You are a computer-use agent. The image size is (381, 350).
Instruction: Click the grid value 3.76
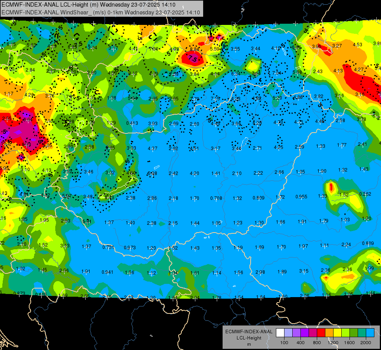click(x=49, y=96)
